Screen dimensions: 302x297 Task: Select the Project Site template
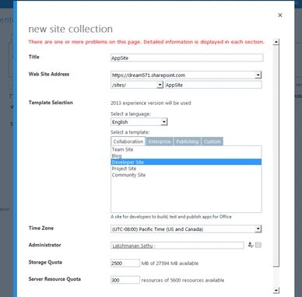pyautogui.click(x=186, y=169)
